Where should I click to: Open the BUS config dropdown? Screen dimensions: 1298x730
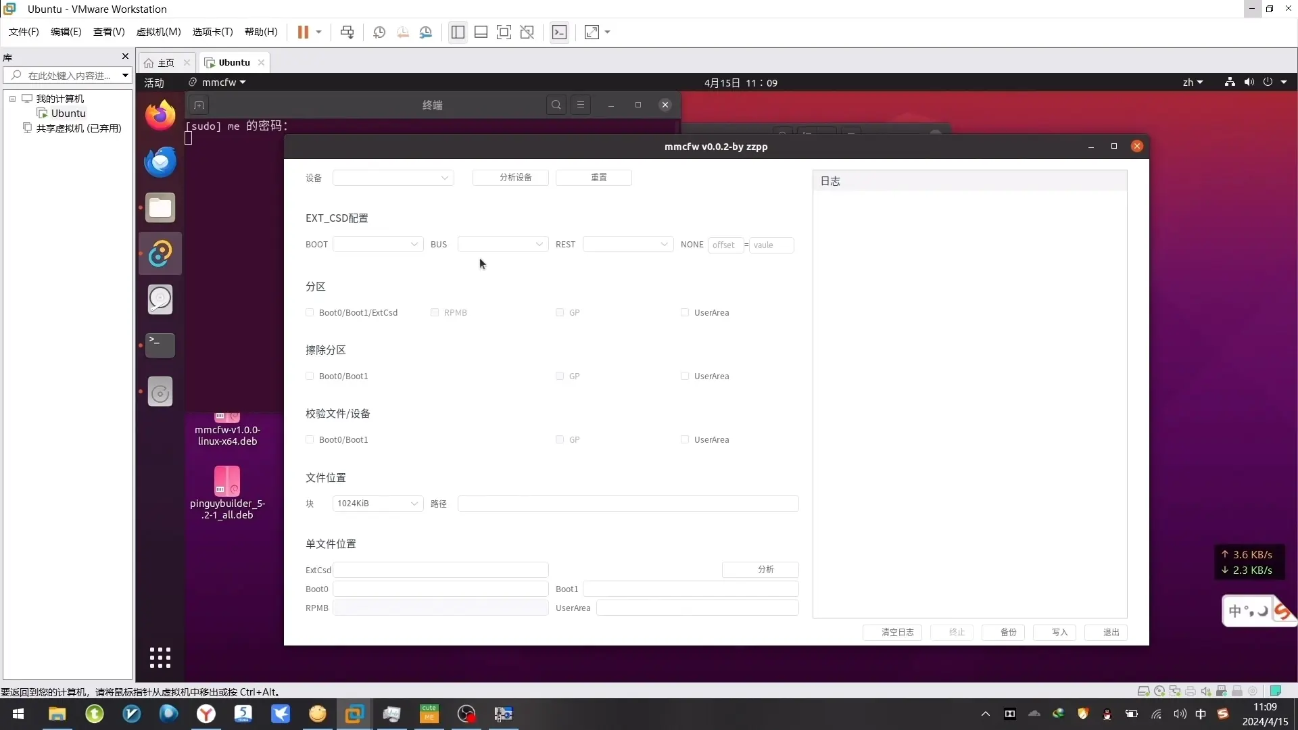(x=503, y=245)
